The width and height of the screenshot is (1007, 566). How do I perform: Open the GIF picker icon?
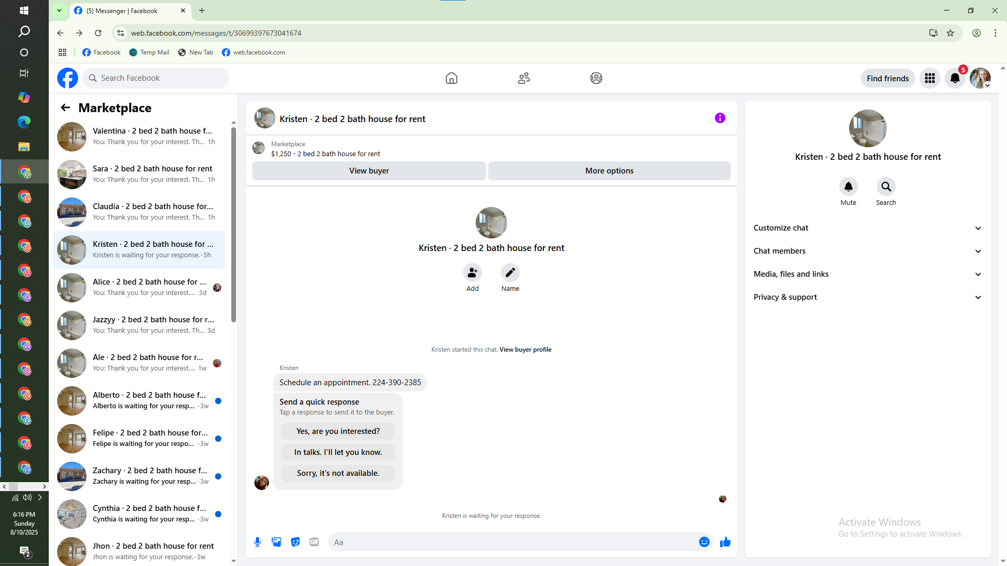[x=314, y=542]
